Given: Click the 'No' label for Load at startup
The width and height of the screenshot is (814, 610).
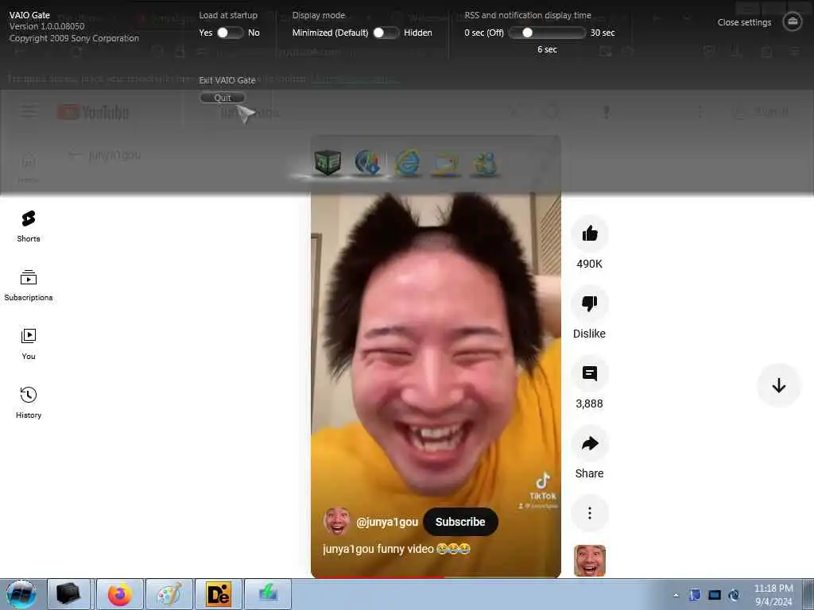Looking at the screenshot, I should 254,33.
